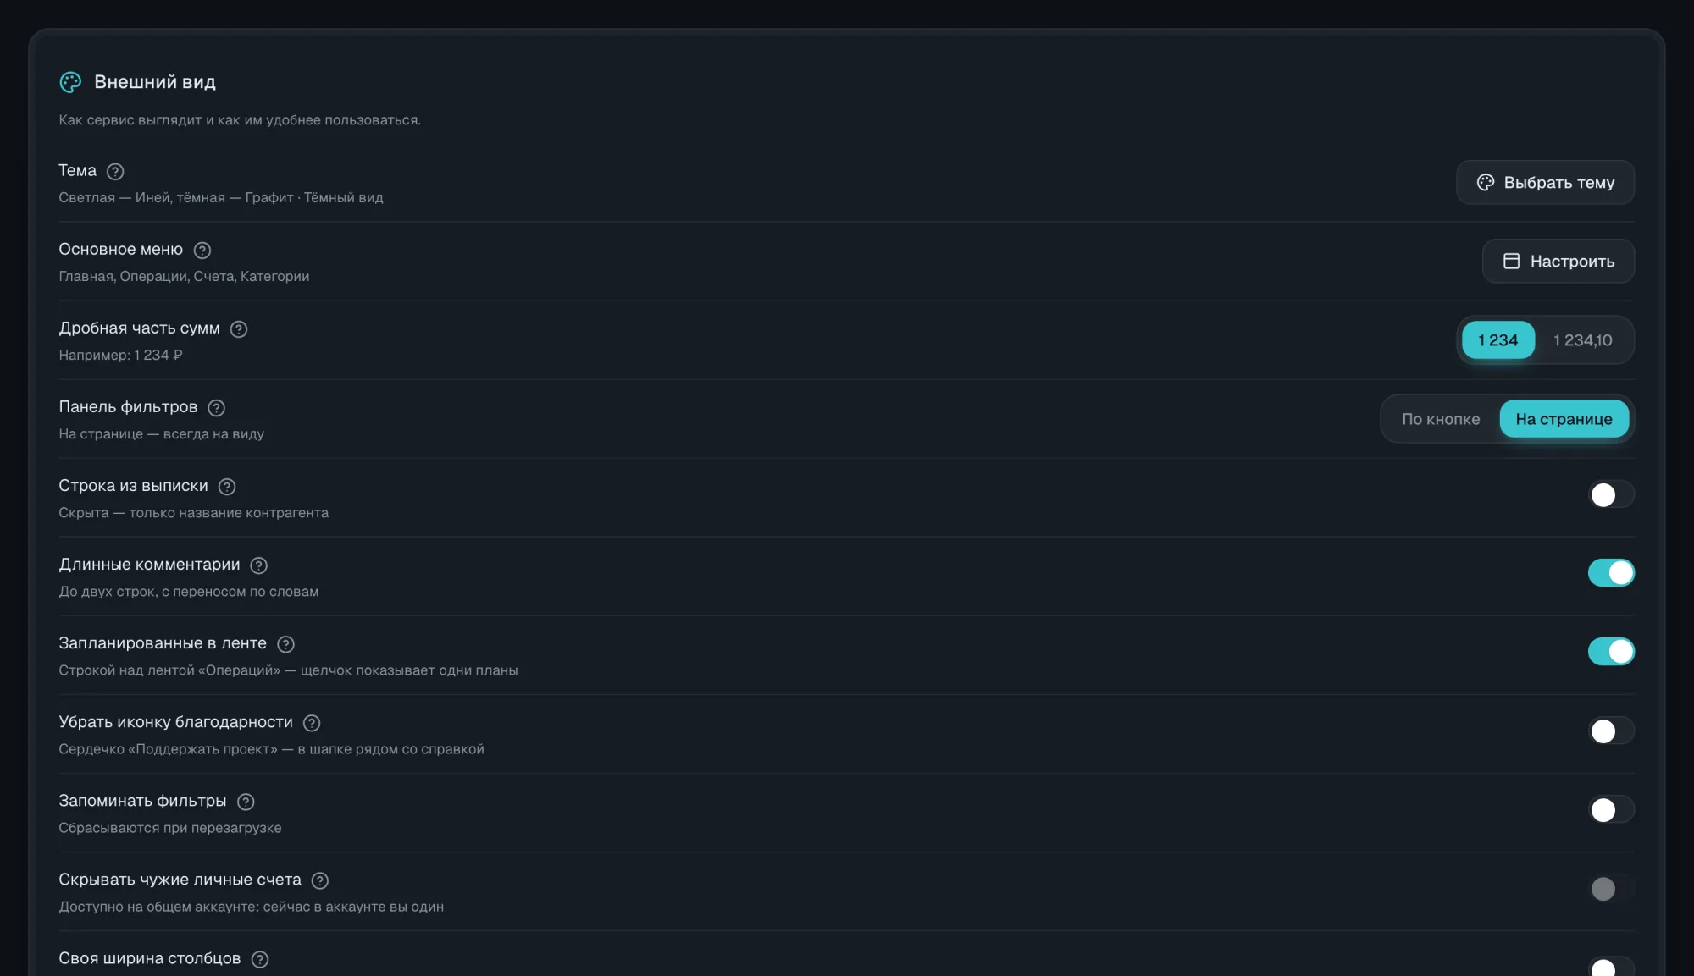
Task: Open help tooltip next to Тема
Action: [115, 172]
